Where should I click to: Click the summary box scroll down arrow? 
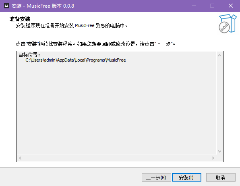[219, 151]
